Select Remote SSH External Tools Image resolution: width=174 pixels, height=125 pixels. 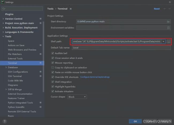pyautogui.click(x=22, y=112)
